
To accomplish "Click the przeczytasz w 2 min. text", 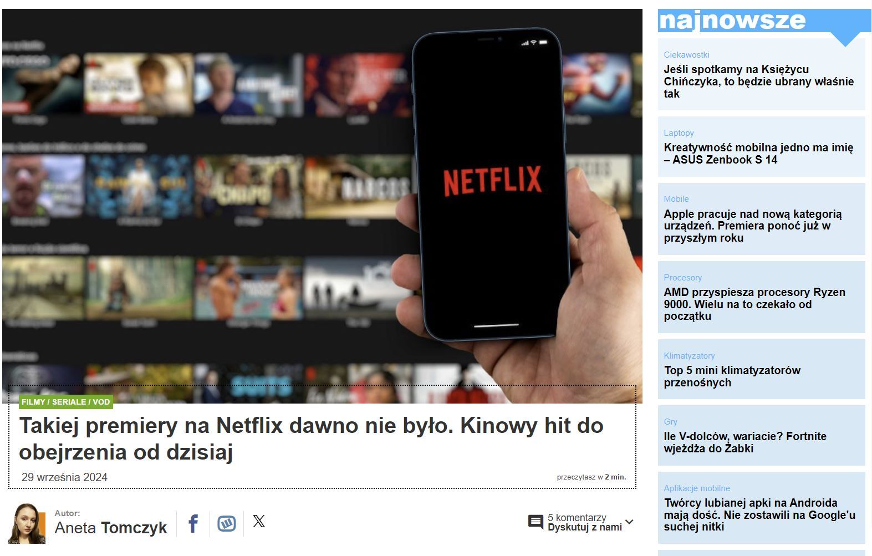I will coord(591,477).
